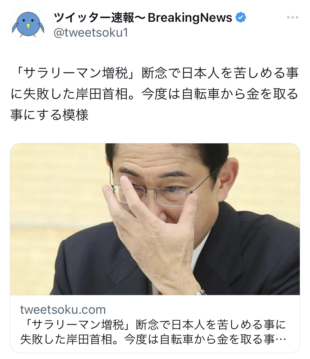310x359 pixels.
Task: Click the blue verified checkmark badge
Action: click(241, 18)
